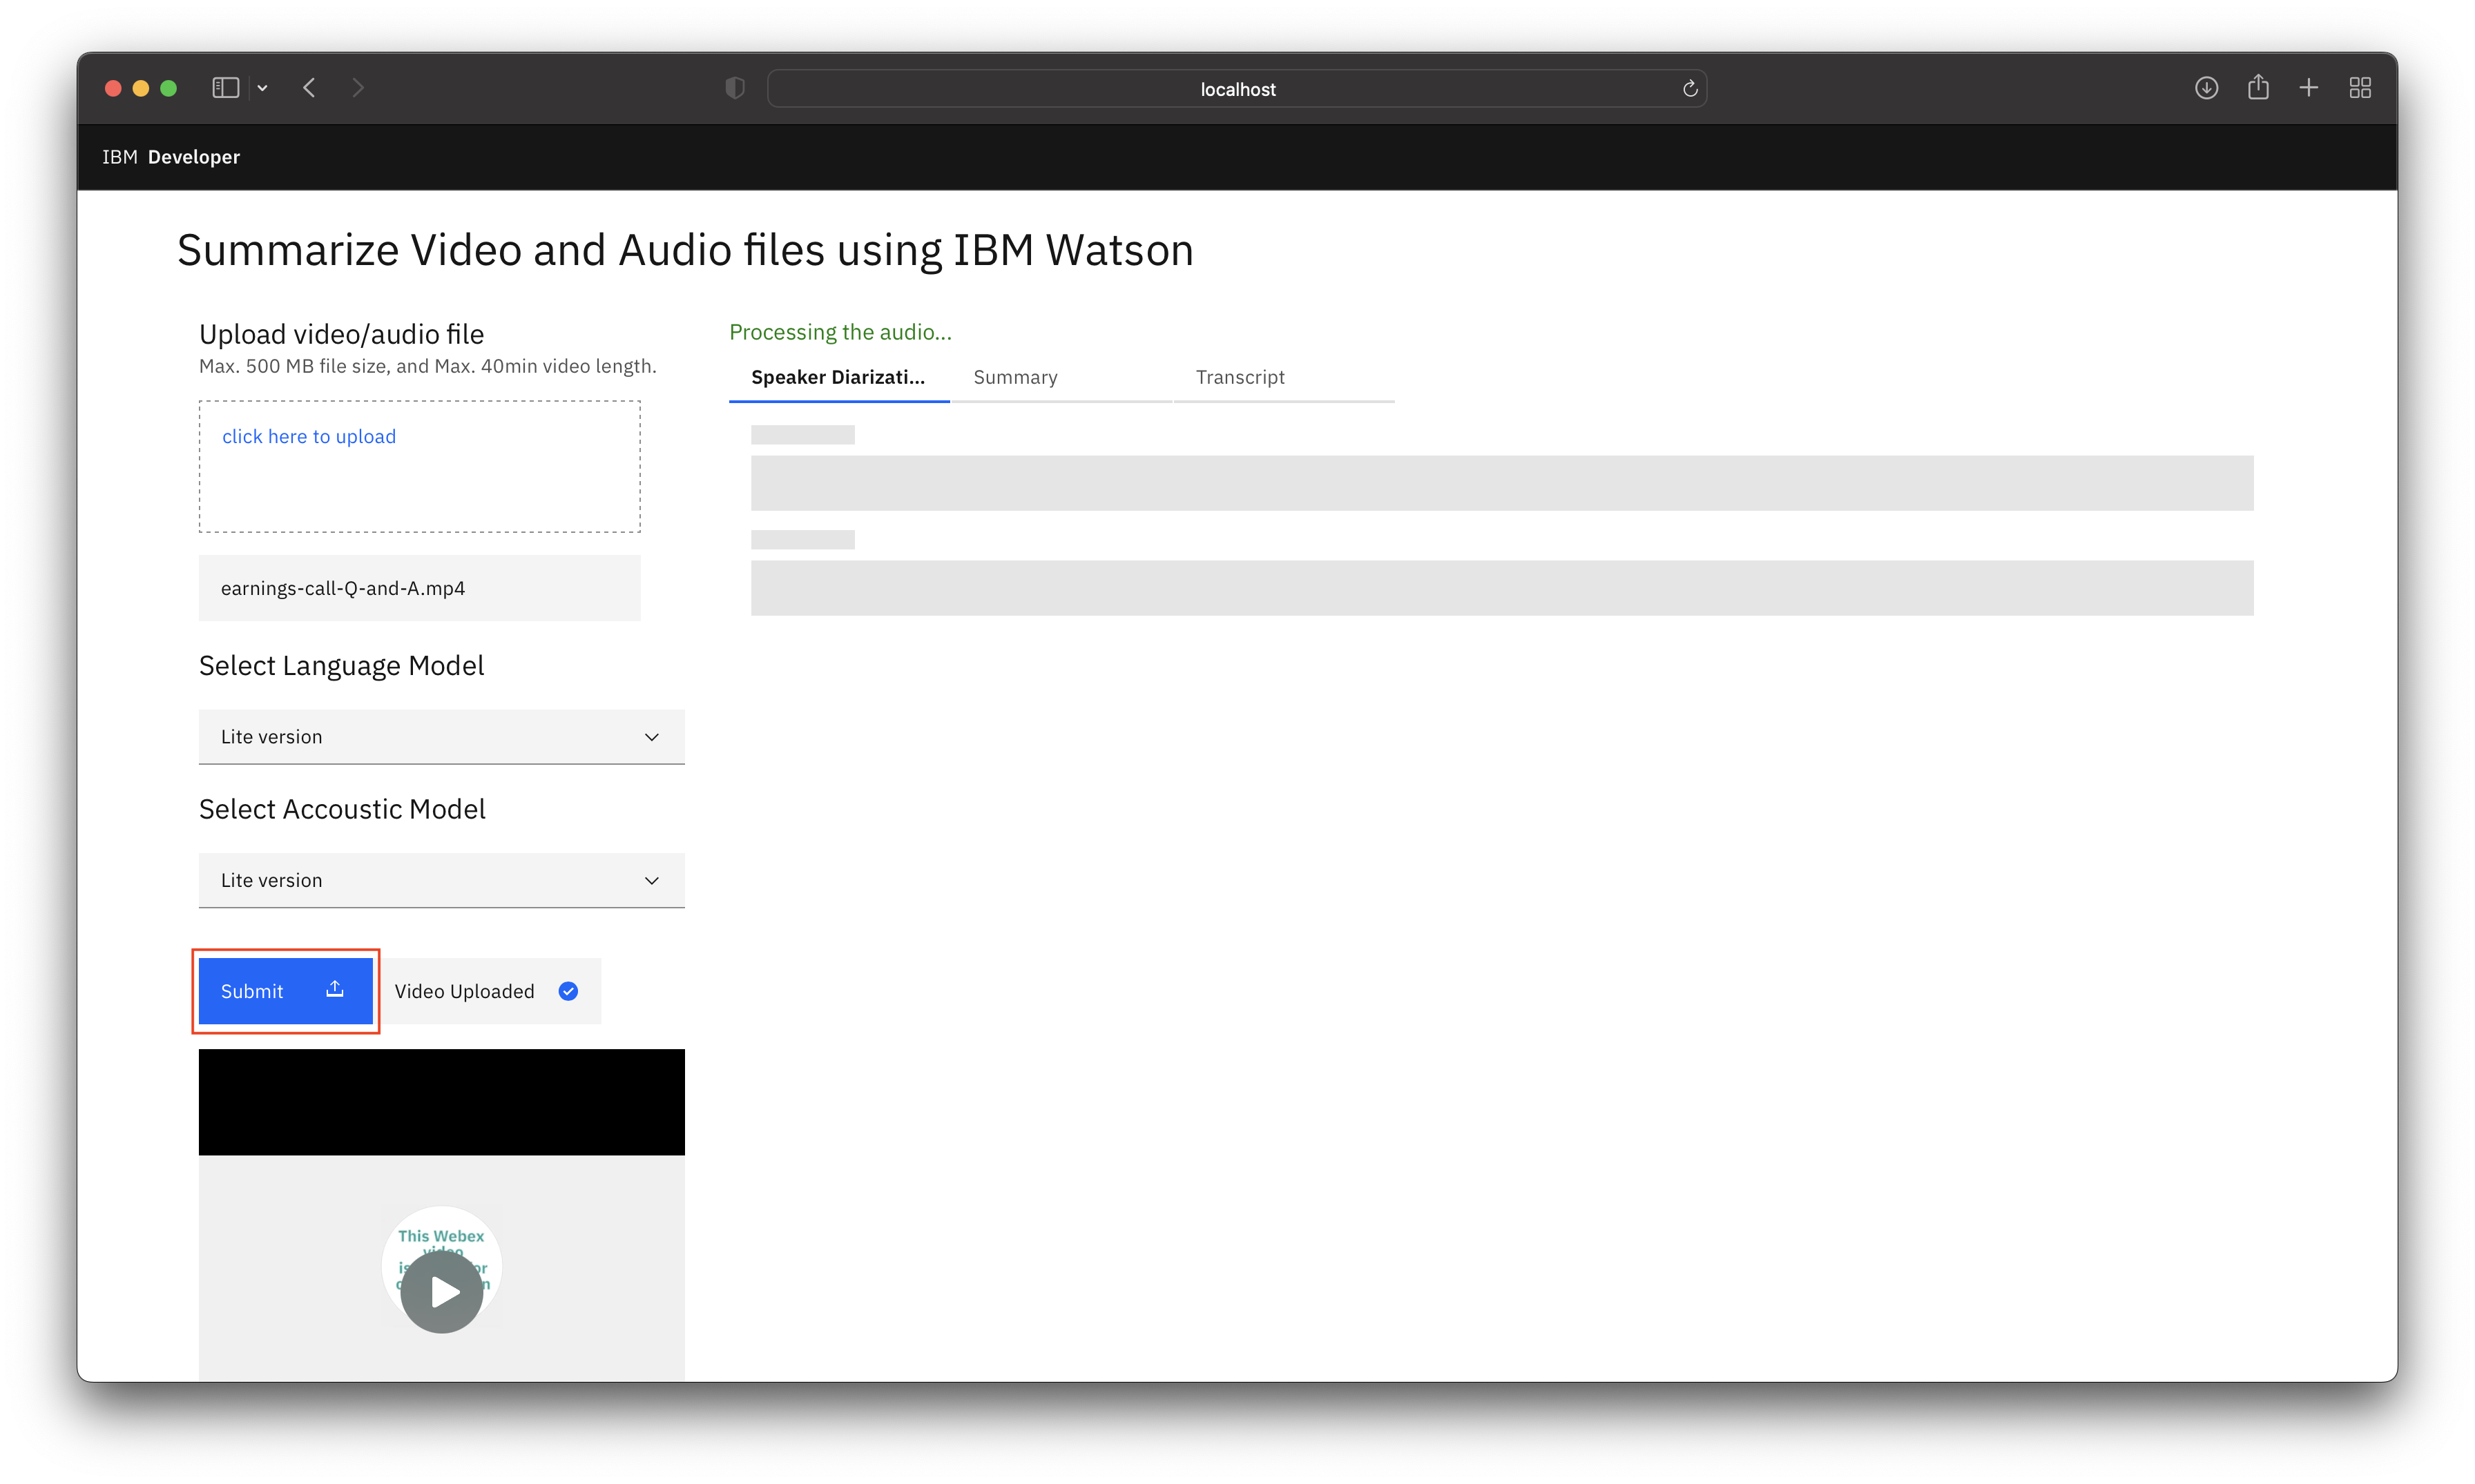Open the Share icon in toolbar
Screen dimensions: 2475x1484
coord(2258,88)
